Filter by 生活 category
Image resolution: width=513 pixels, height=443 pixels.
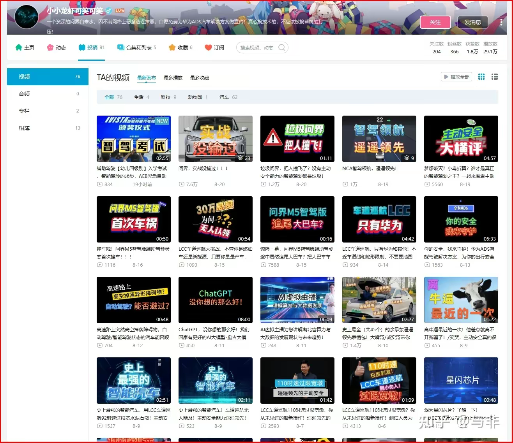click(x=142, y=97)
